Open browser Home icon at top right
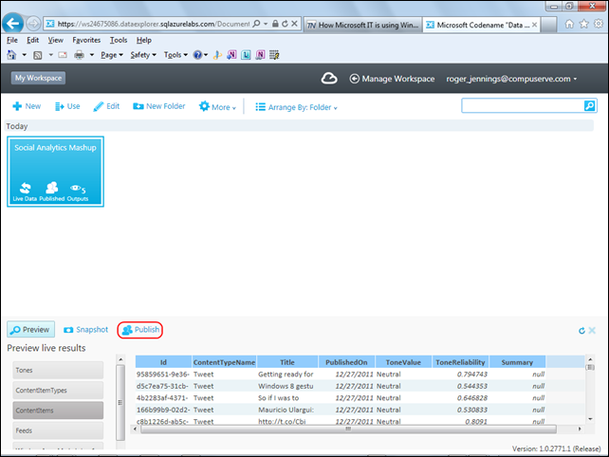 pyautogui.click(x=569, y=24)
